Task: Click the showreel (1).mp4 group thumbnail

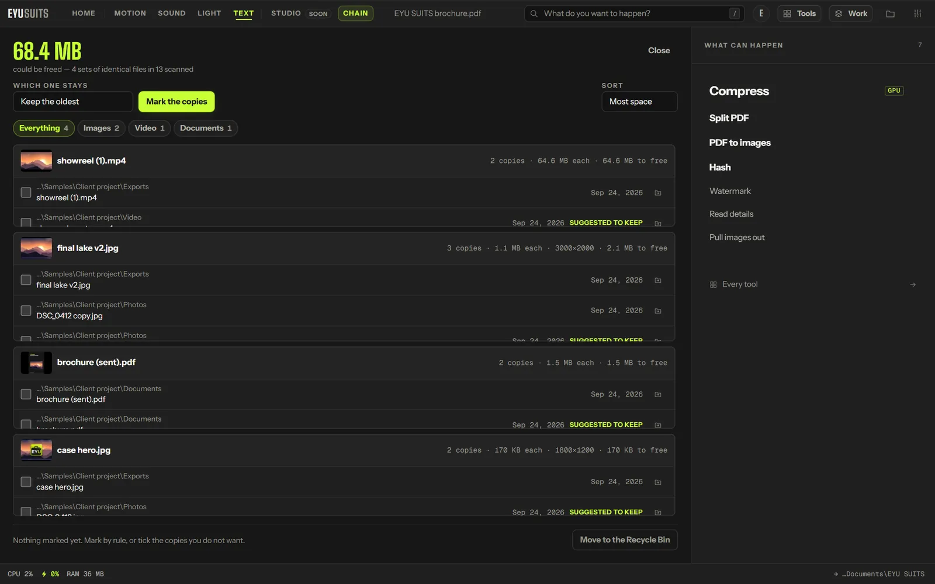Action: 36,161
